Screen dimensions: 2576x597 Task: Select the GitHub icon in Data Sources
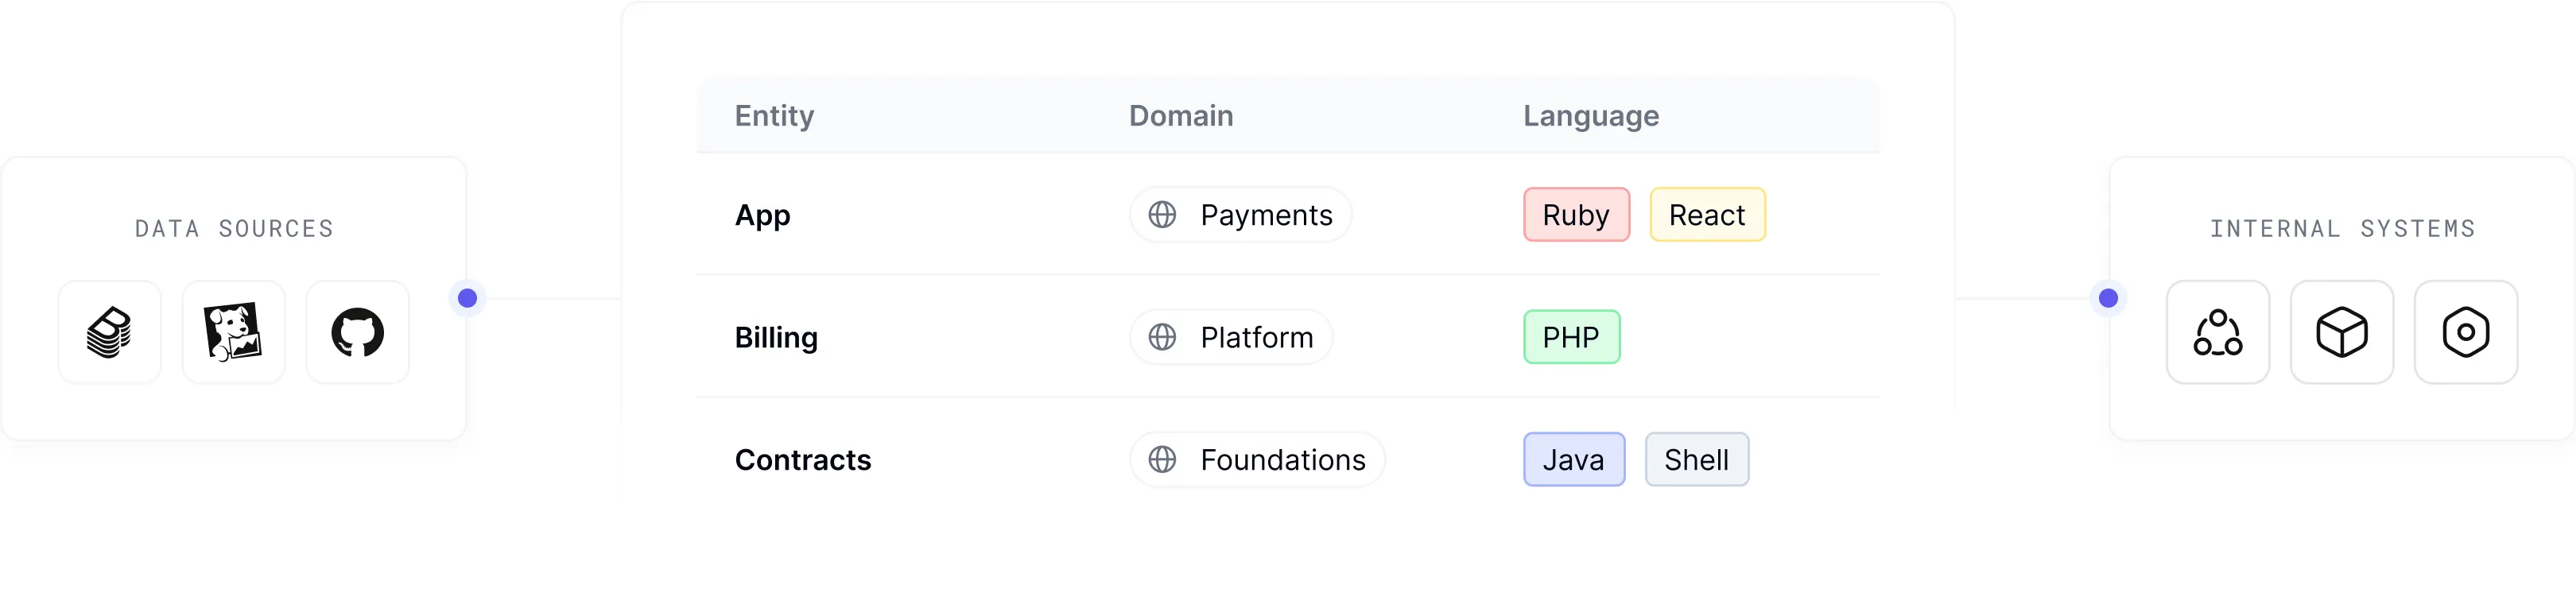(357, 332)
